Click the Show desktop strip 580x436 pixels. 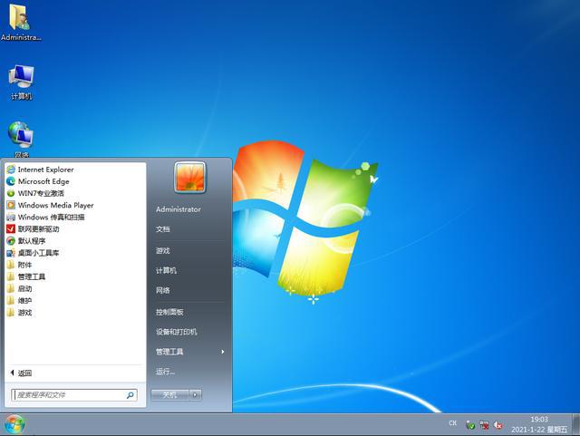coord(576,424)
